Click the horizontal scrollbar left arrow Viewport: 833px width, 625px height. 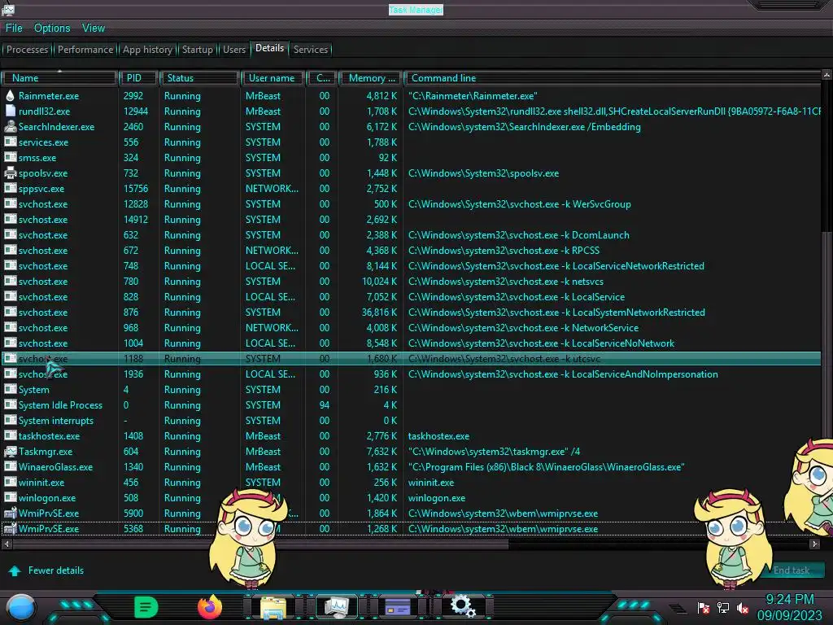(x=7, y=544)
